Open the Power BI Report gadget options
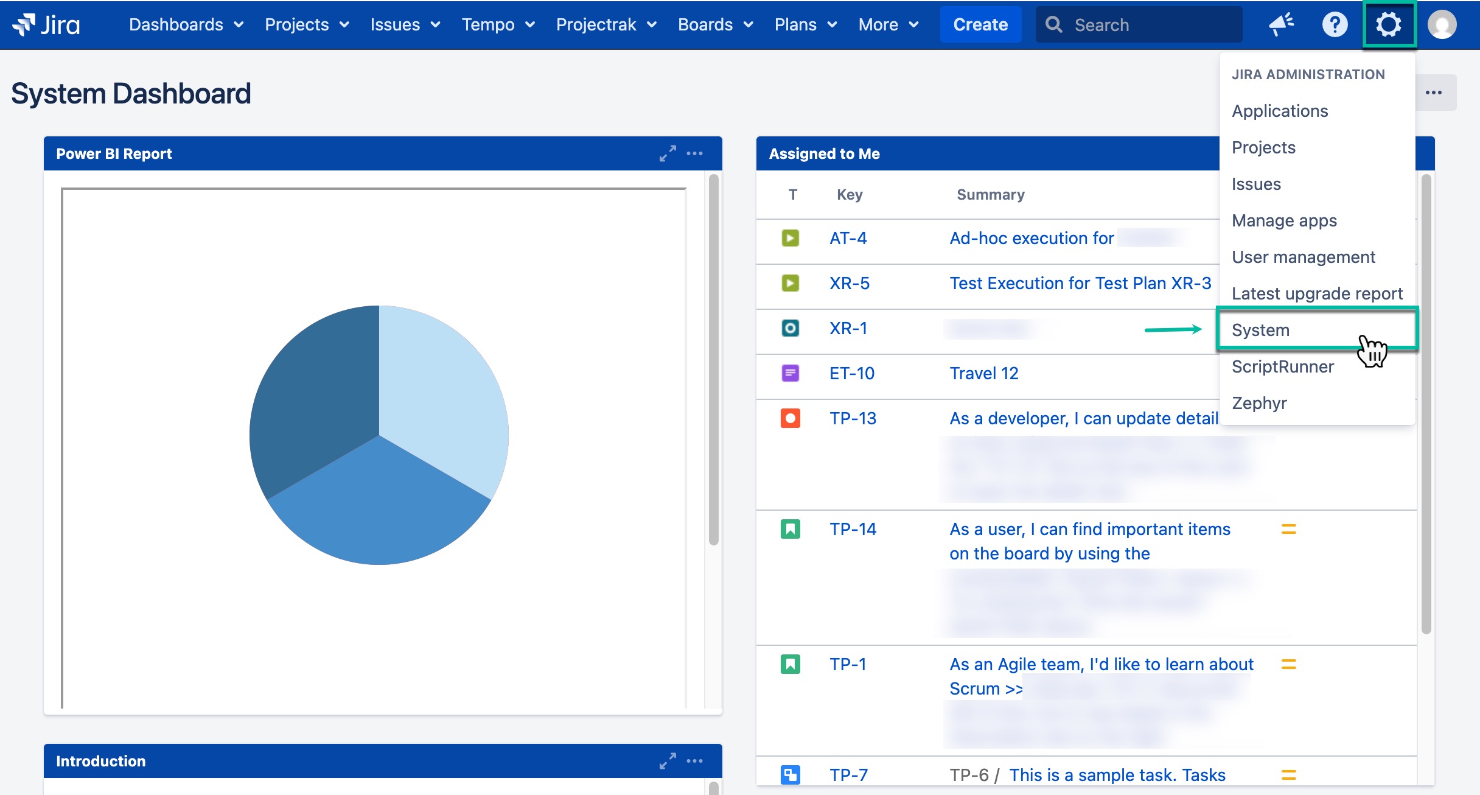Image resolution: width=1480 pixels, height=795 pixels. [x=695, y=153]
